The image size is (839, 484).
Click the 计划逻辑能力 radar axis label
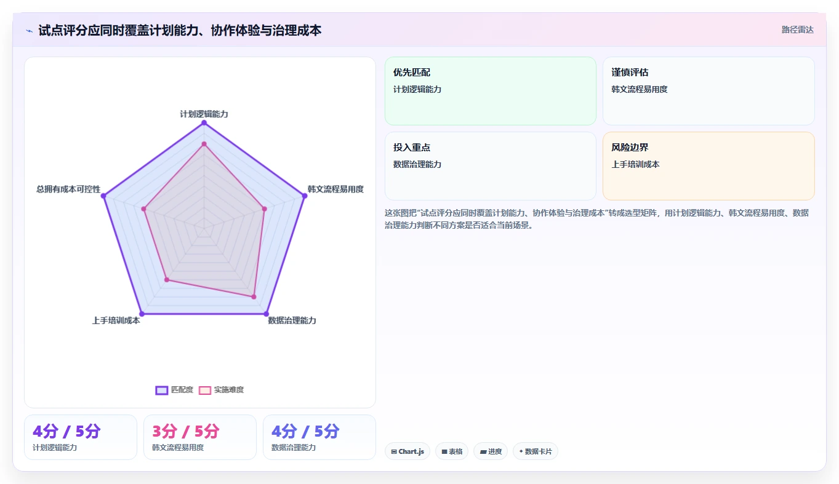(x=204, y=114)
